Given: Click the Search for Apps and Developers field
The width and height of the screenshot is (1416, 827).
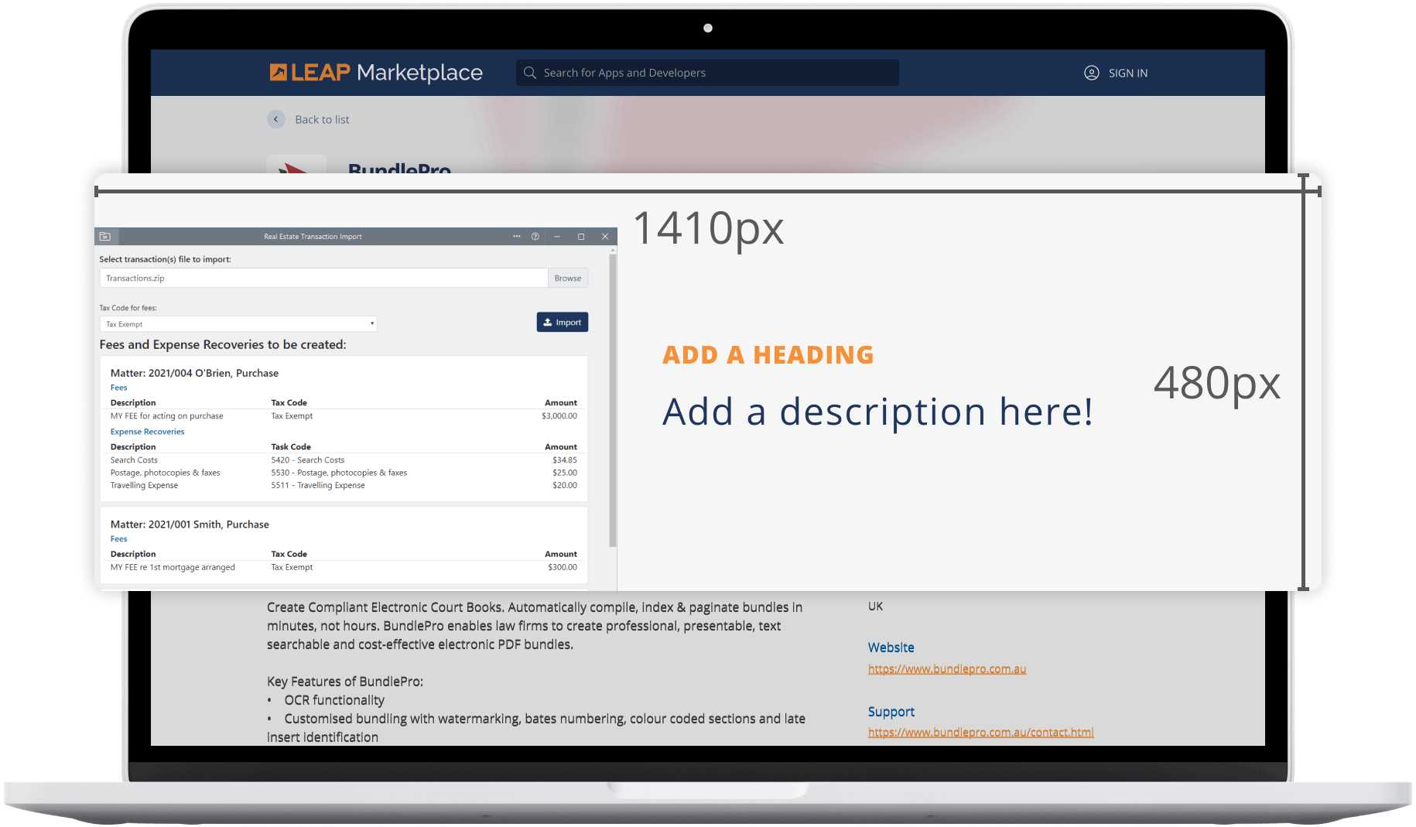Looking at the screenshot, I should click(707, 73).
